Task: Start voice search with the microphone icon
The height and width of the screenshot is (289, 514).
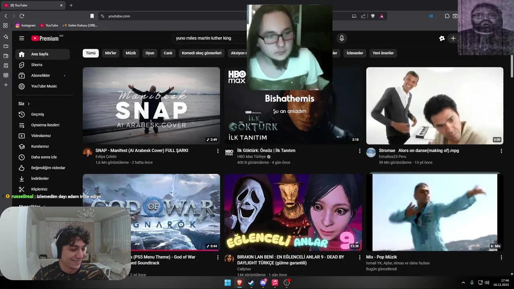Action: [x=342, y=38]
